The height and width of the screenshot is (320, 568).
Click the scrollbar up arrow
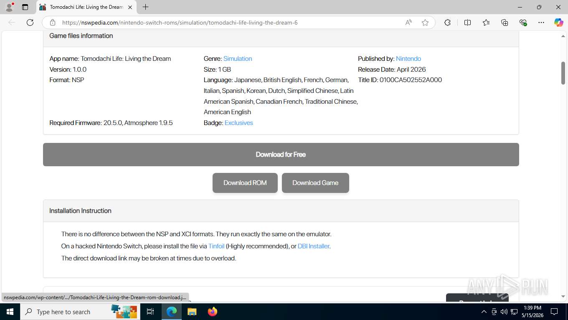tap(563, 36)
